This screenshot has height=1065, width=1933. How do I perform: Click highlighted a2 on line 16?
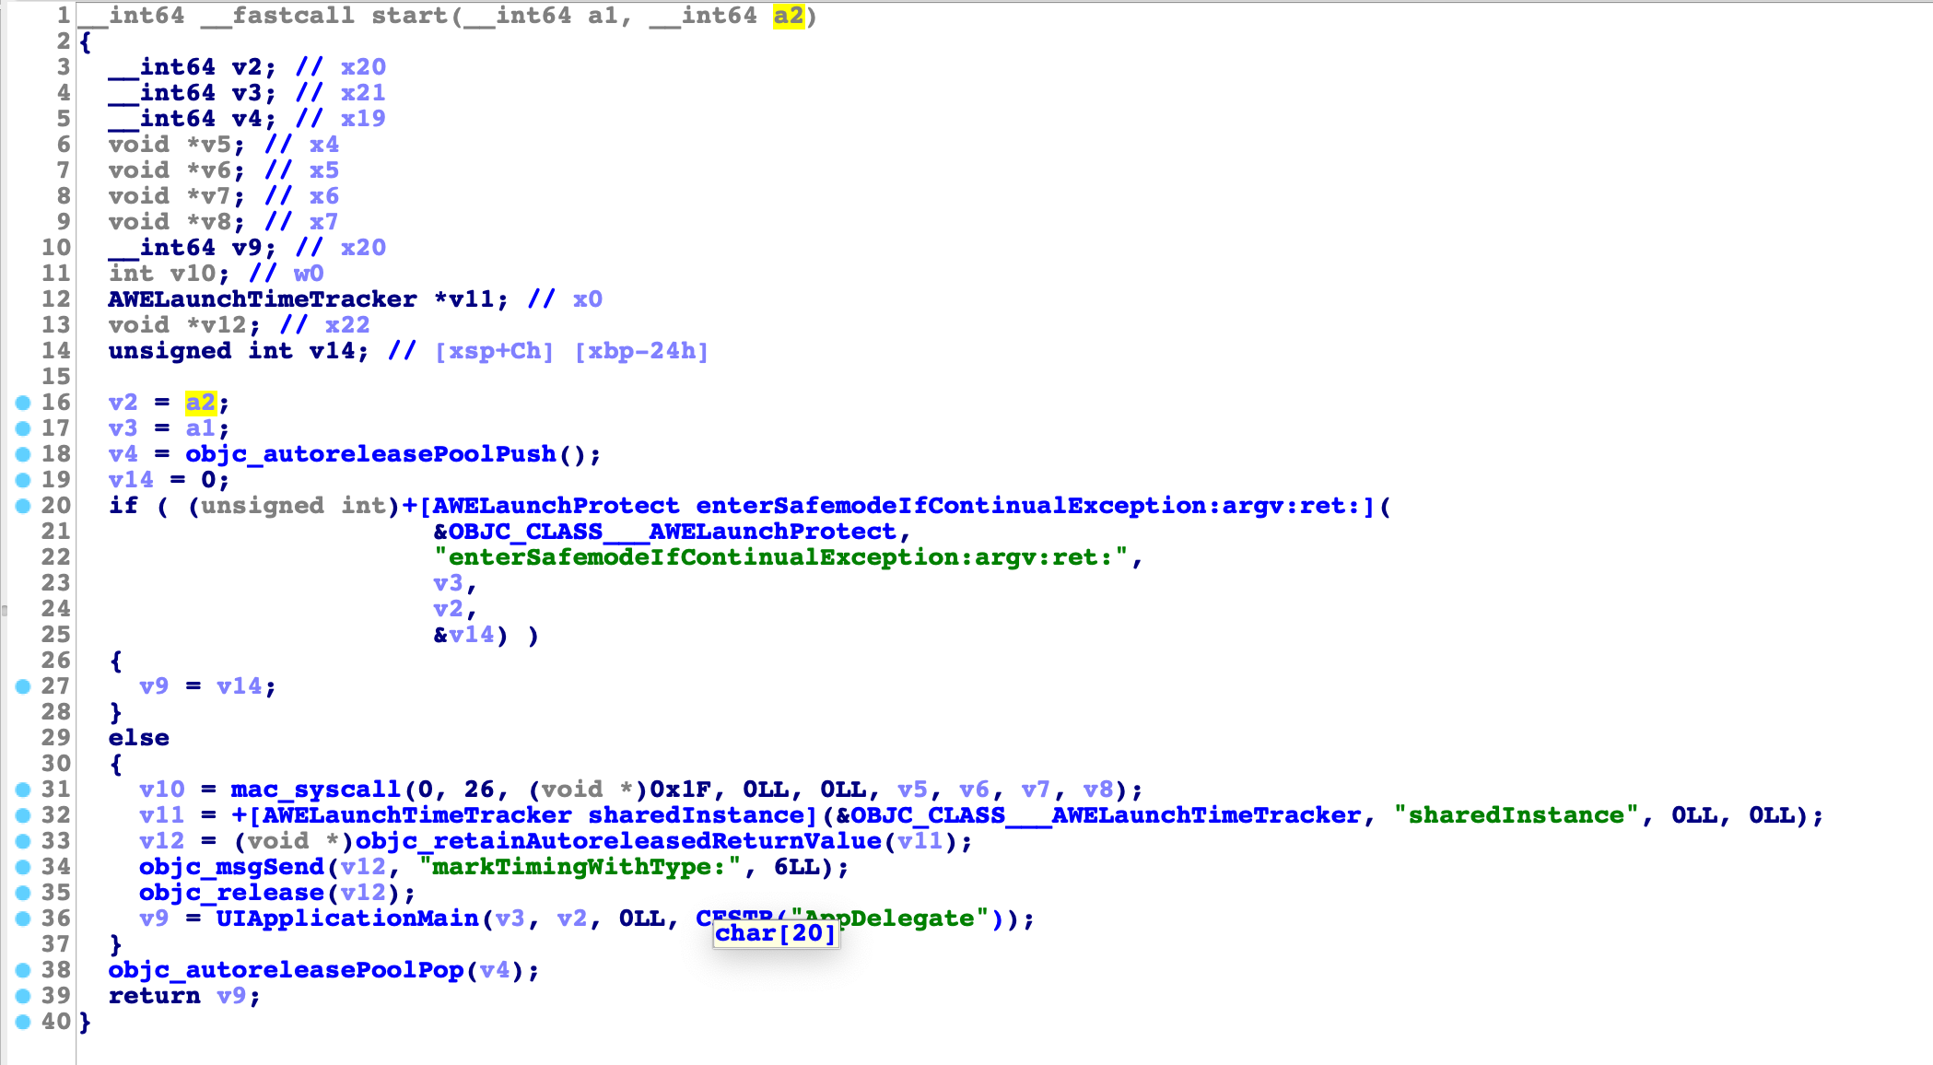[x=201, y=403]
